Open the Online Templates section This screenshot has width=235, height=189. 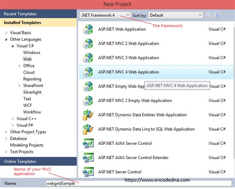[x=38, y=162]
